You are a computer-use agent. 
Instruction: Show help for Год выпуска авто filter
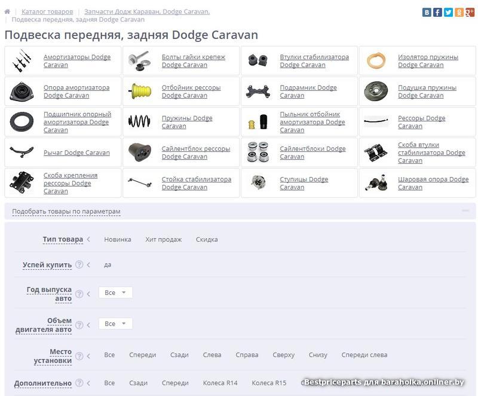click(x=79, y=294)
